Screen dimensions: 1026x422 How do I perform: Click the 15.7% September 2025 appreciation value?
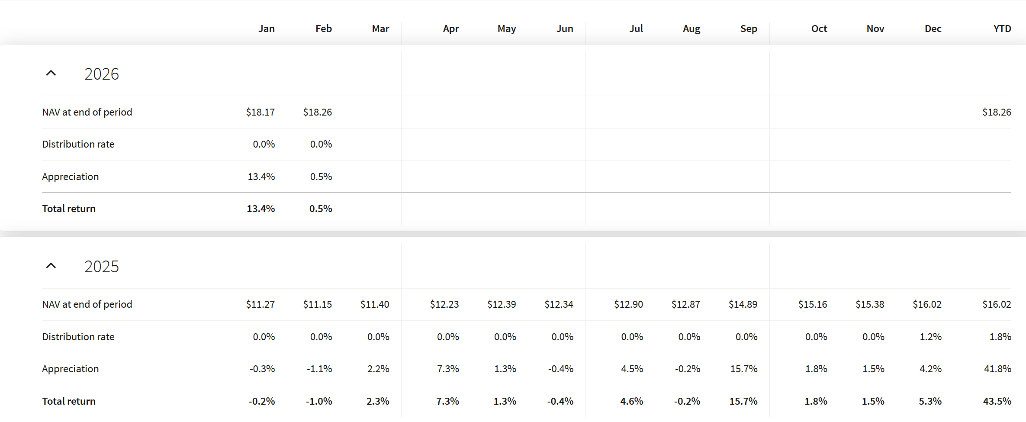click(x=743, y=369)
